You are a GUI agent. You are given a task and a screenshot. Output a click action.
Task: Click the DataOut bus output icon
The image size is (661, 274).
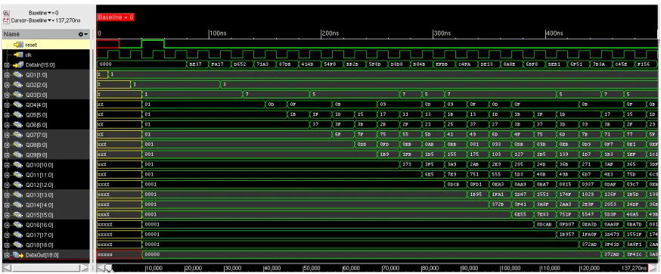[x=17, y=255]
